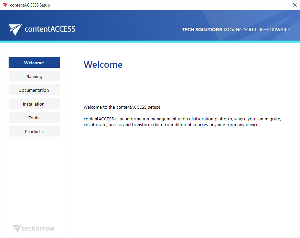
Task: Go to the Installation section
Action: click(34, 104)
